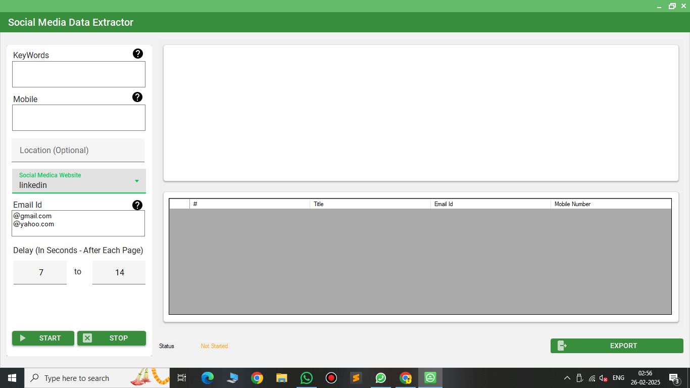Open Sublime Text from taskbar

coord(356,378)
